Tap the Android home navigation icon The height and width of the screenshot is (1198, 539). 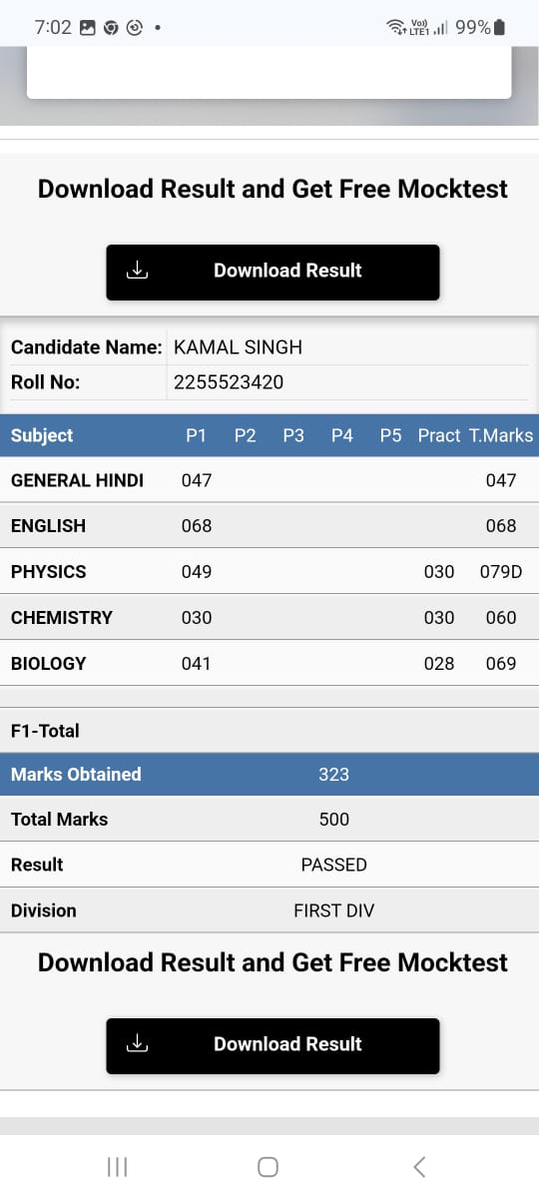click(268, 1166)
